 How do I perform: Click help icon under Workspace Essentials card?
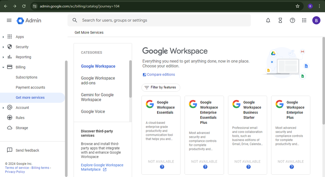162,167
